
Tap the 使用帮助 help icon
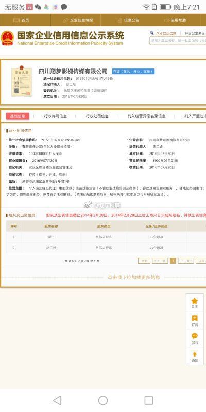click(166, 20)
